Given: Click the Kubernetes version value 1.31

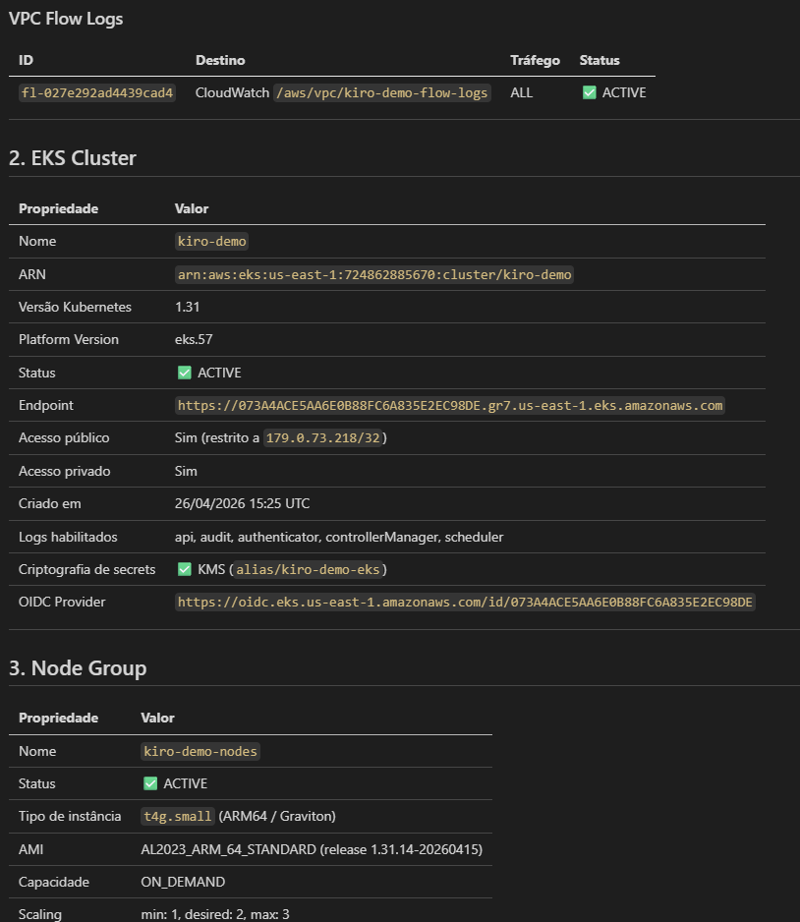Looking at the screenshot, I should pyautogui.click(x=187, y=307).
